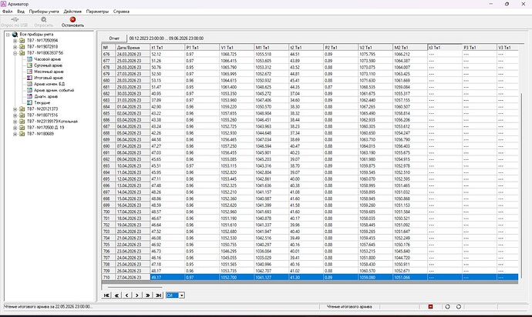
Task: Expand the ТВ7 №23199179 Котельная node
Action: pyautogui.click(x=15, y=122)
